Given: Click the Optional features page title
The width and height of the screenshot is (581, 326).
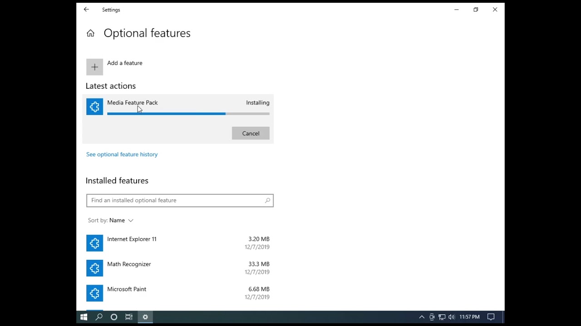Looking at the screenshot, I should tap(147, 33).
